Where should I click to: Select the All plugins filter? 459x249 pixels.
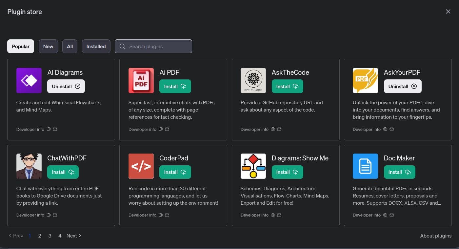click(70, 46)
